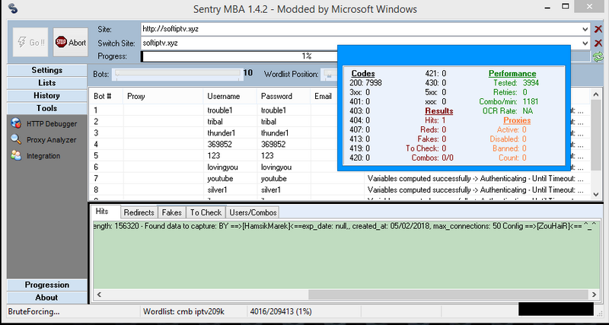
Task: Click the hits panel horizontal scrollbar thumb
Action: pyautogui.click(x=448, y=295)
